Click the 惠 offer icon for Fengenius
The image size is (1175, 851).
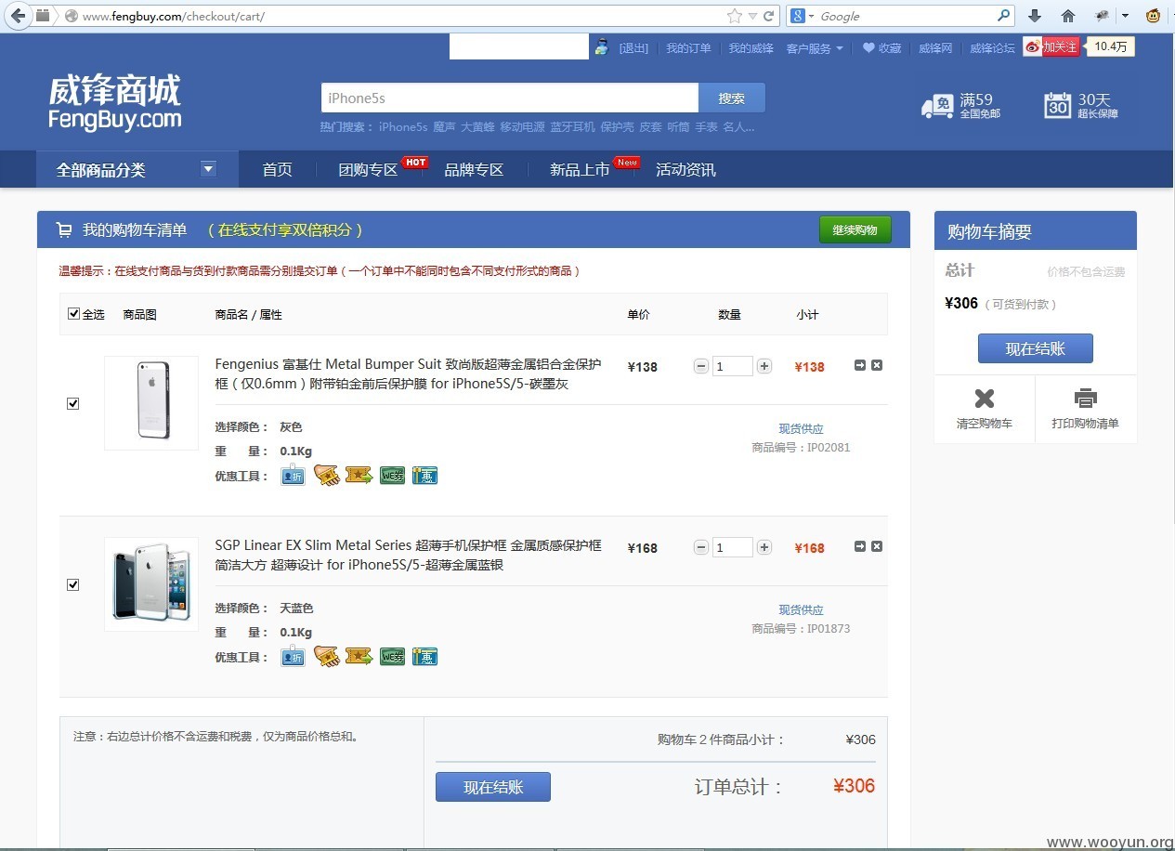424,475
